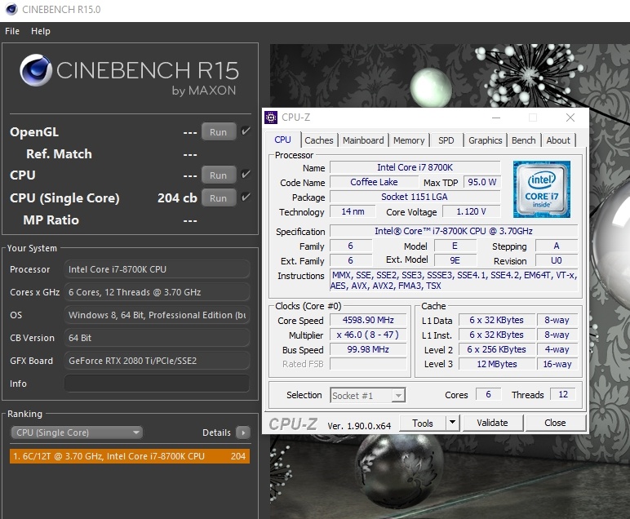This screenshot has height=519, width=630.
Task: Click the Multiplier value x 46.0 ( 8 - 47 )
Action: 368,335
